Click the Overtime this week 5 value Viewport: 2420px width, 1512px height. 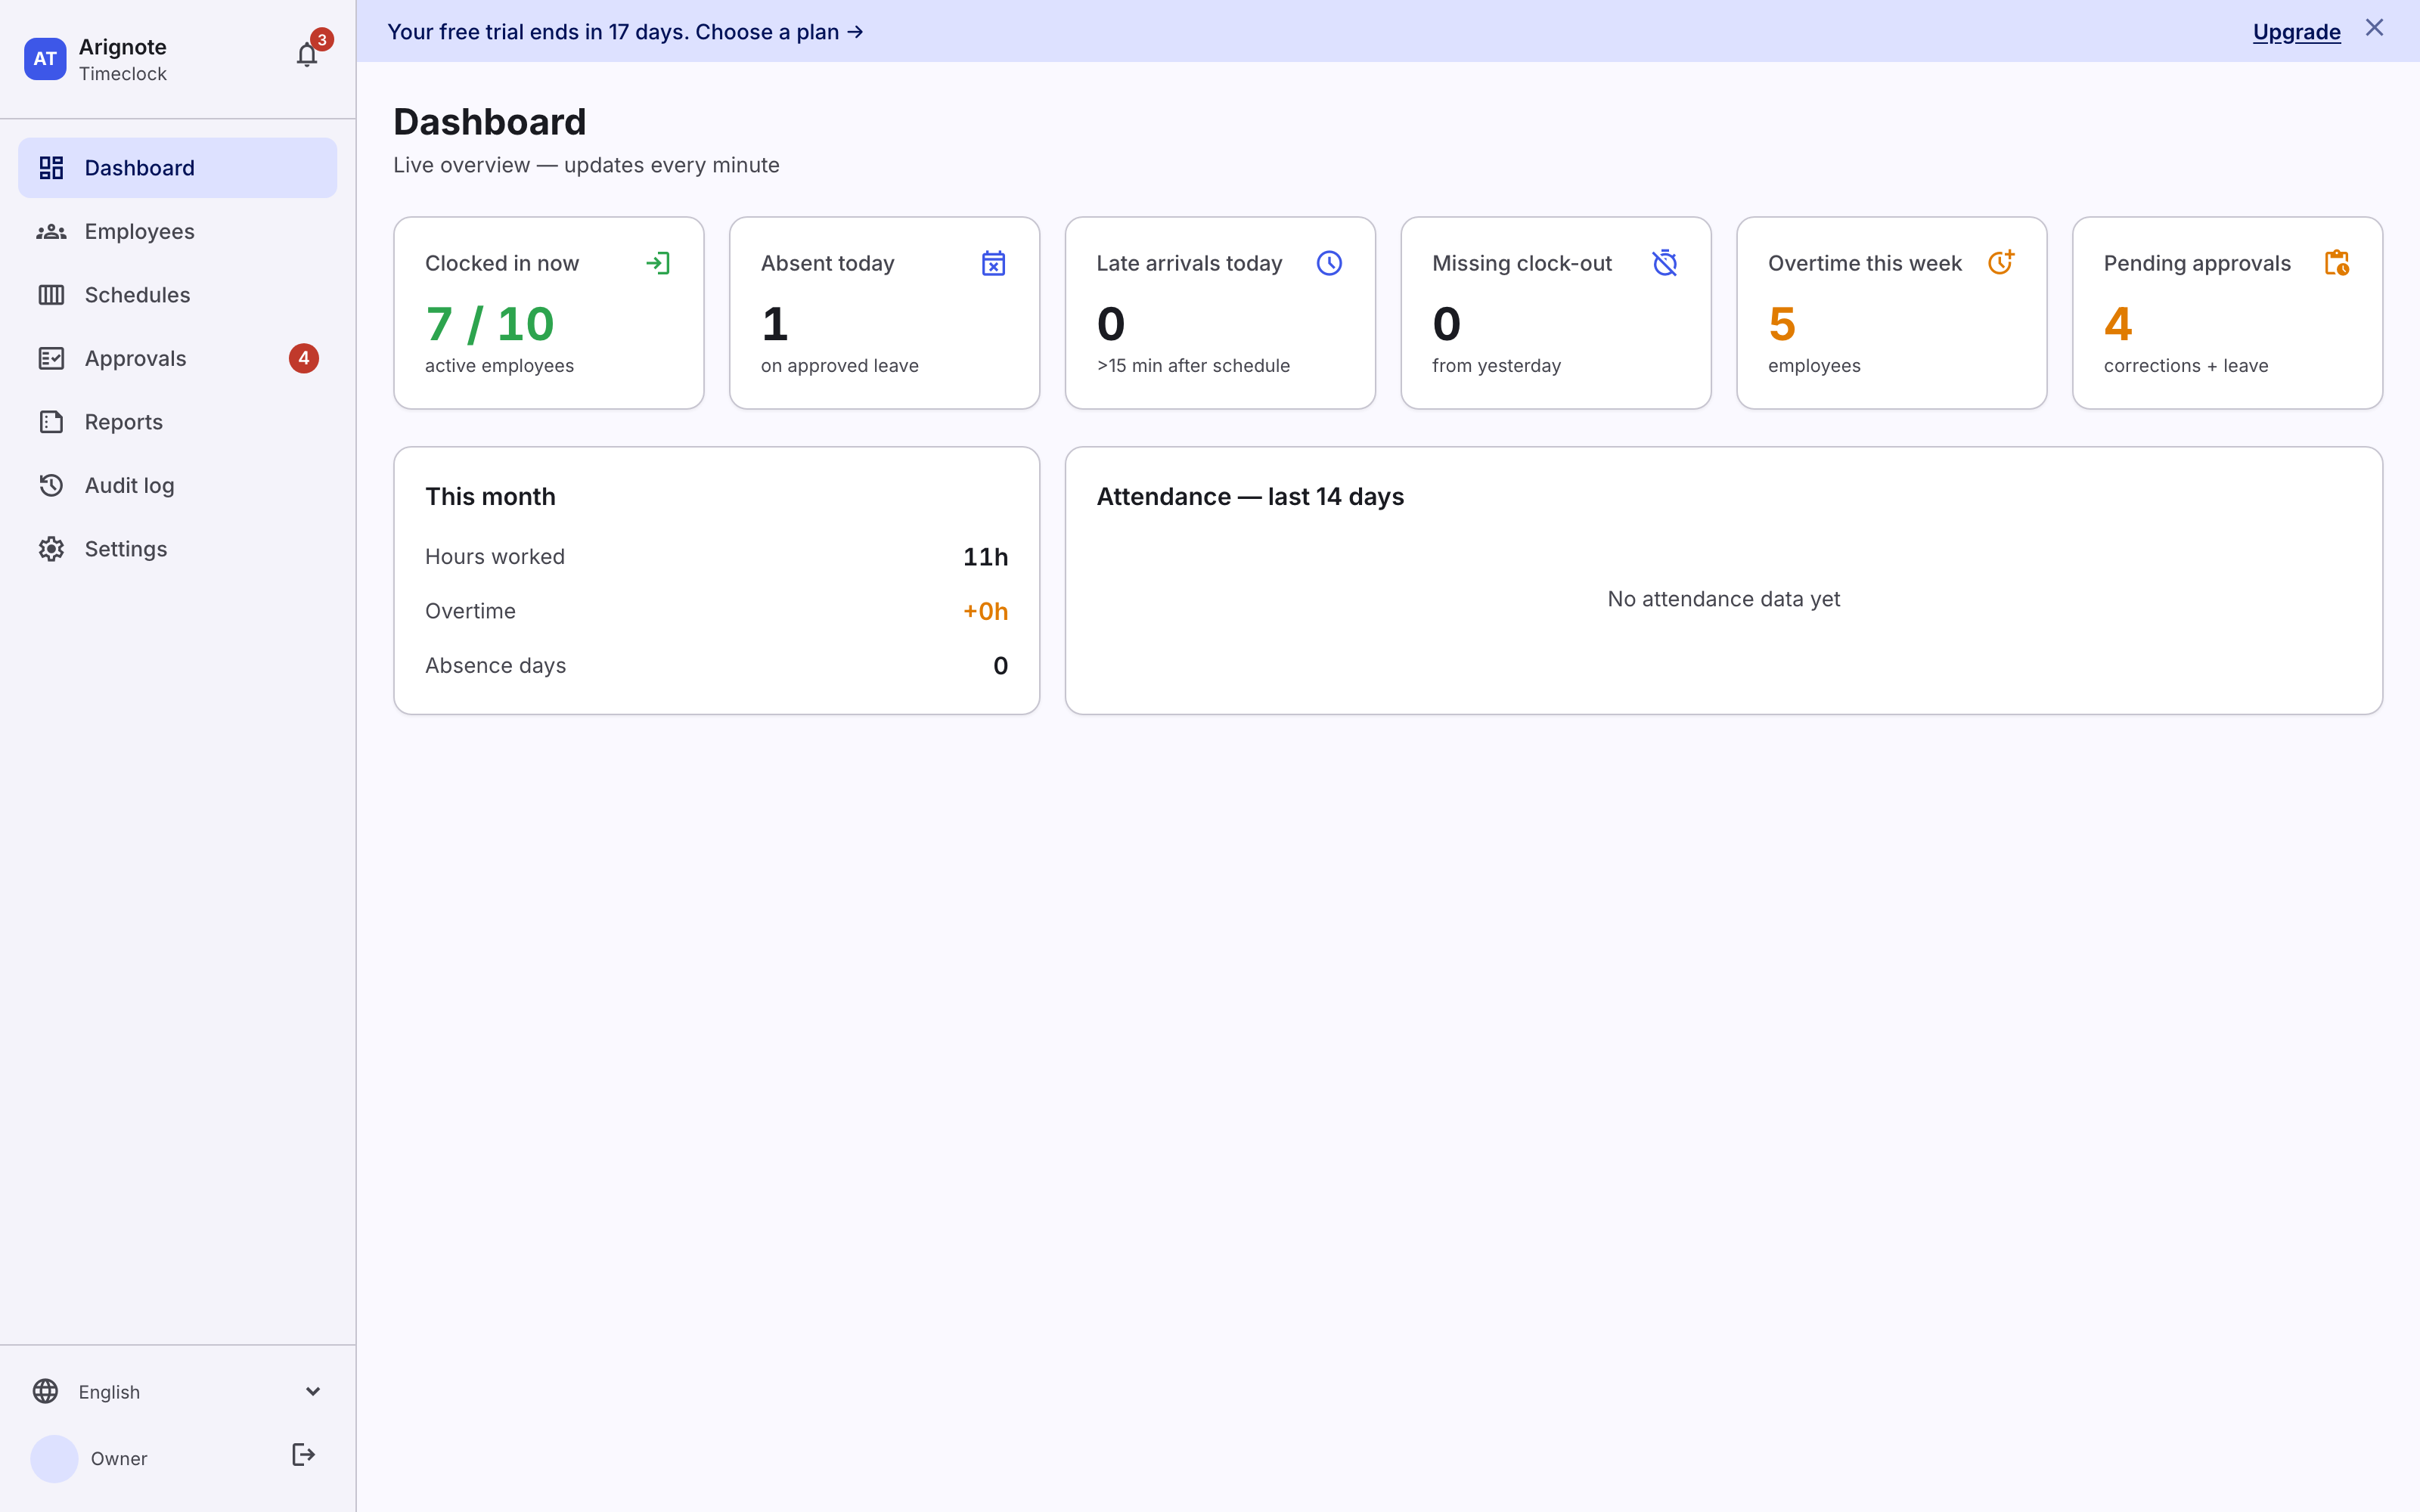pos(1782,324)
